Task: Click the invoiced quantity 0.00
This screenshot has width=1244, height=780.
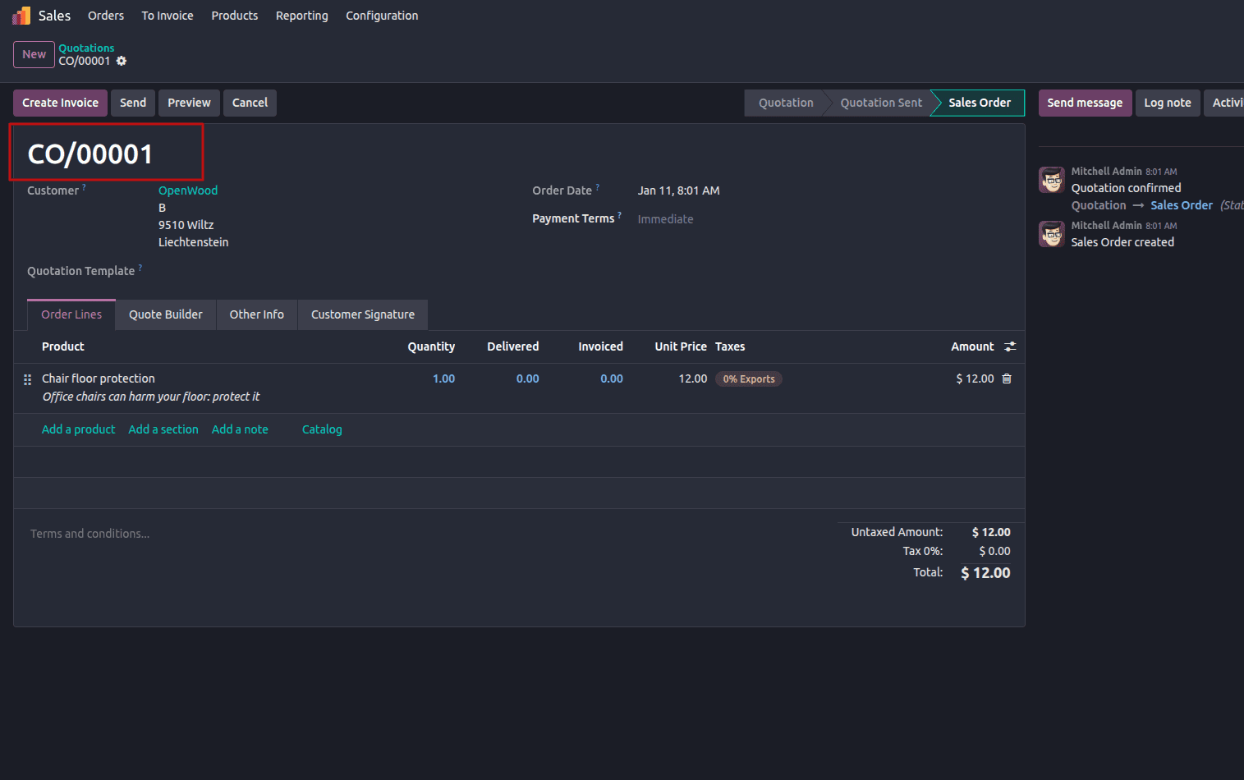Action: click(612, 379)
